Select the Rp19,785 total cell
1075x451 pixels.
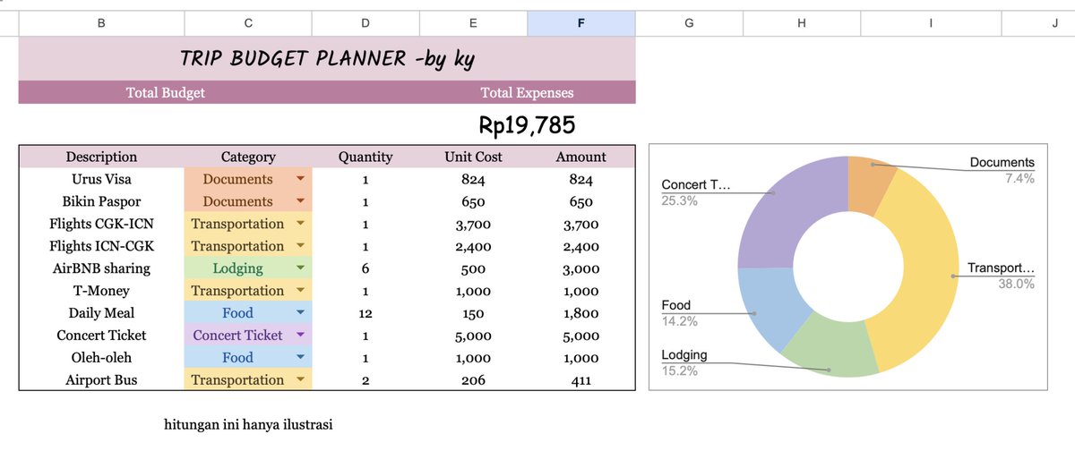pyautogui.click(x=527, y=124)
